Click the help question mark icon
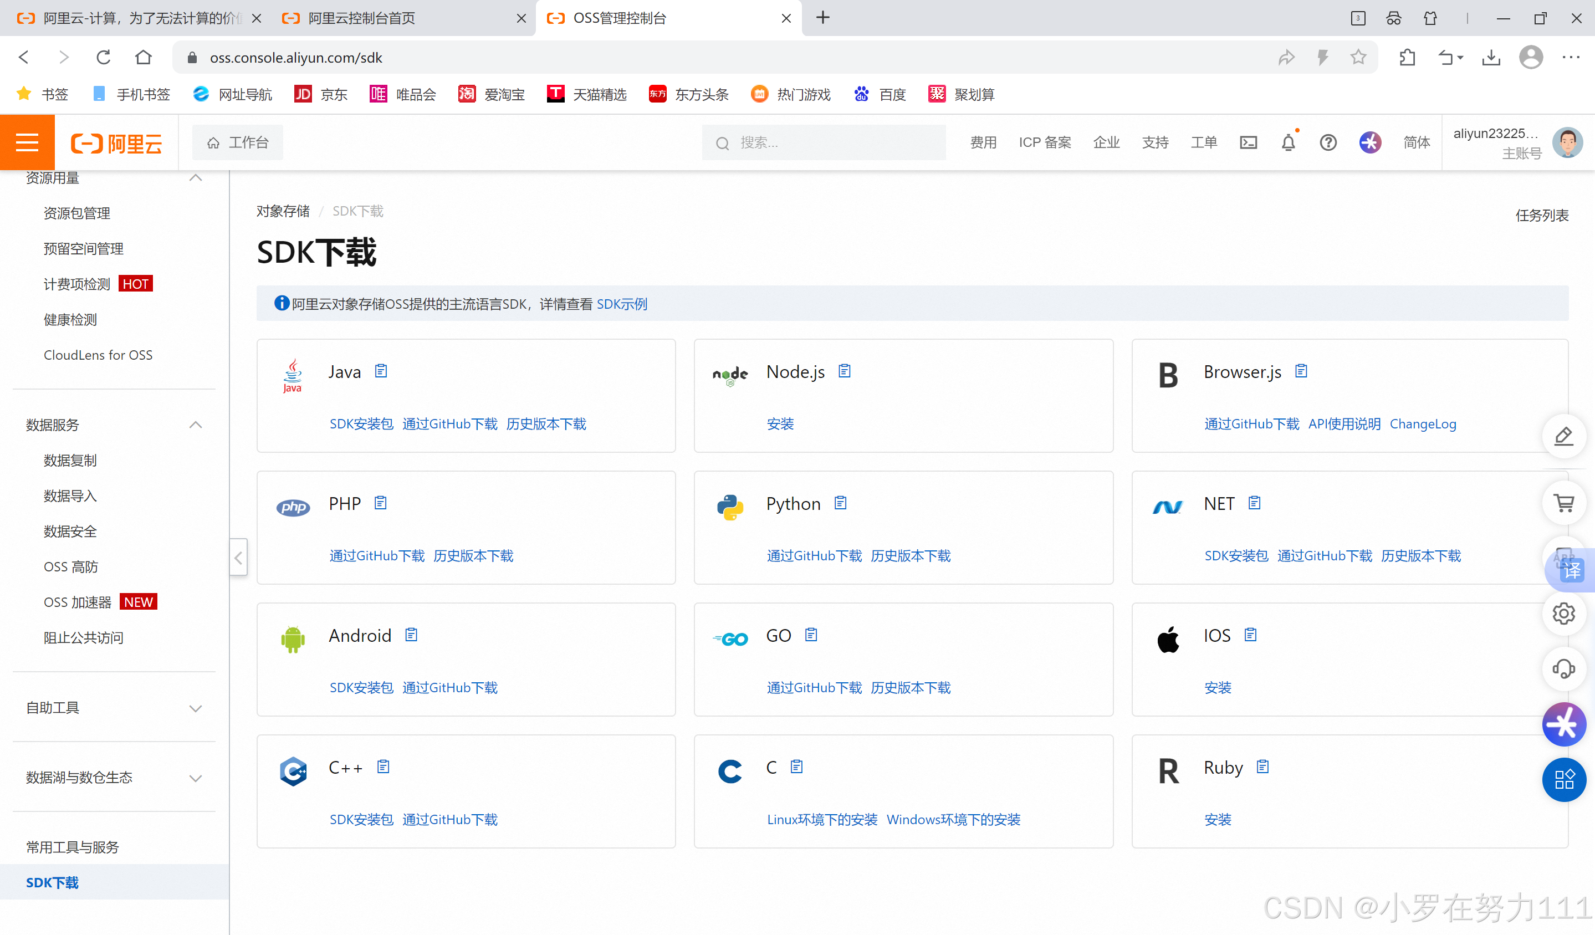This screenshot has width=1595, height=935. 1328,142
